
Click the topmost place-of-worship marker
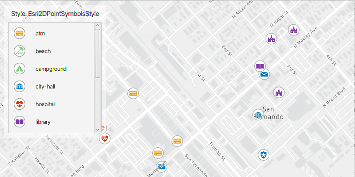(294, 30)
